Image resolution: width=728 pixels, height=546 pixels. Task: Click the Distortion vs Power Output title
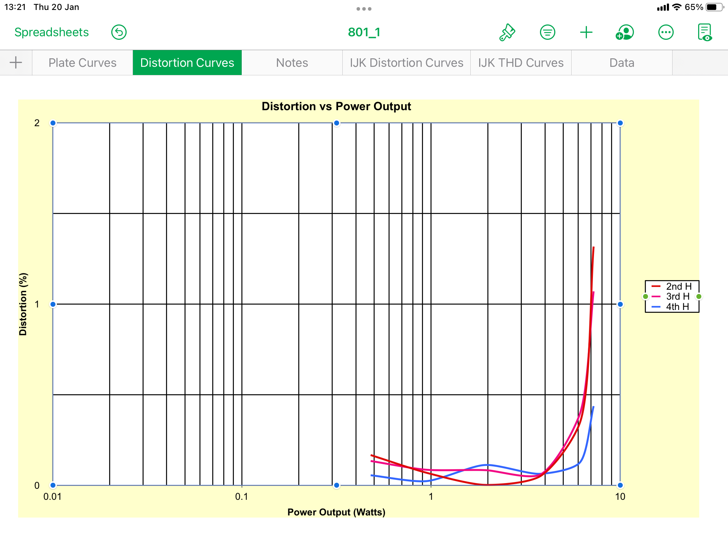pyautogui.click(x=336, y=106)
